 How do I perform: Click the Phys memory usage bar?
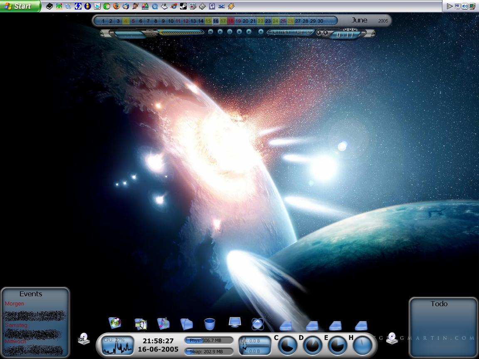tap(209, 340)
